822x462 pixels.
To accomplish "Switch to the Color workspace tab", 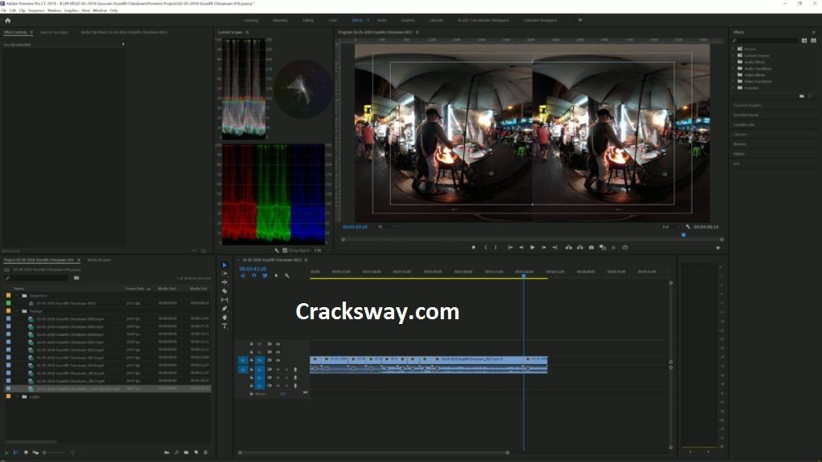I will [x=333, y=20].
